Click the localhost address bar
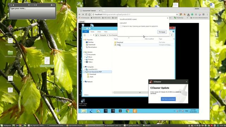 coord(134,14)
